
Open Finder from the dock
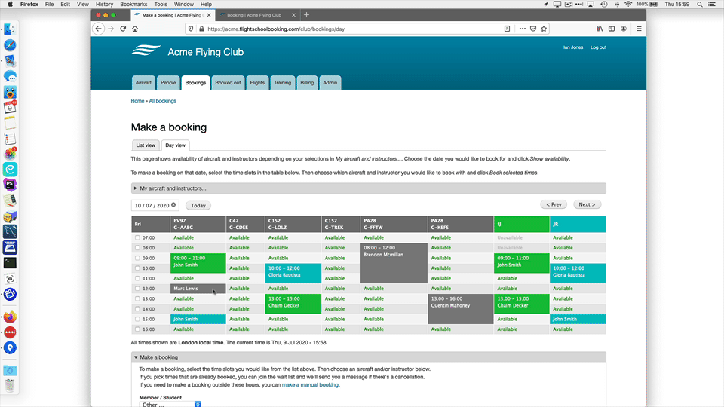10,29
